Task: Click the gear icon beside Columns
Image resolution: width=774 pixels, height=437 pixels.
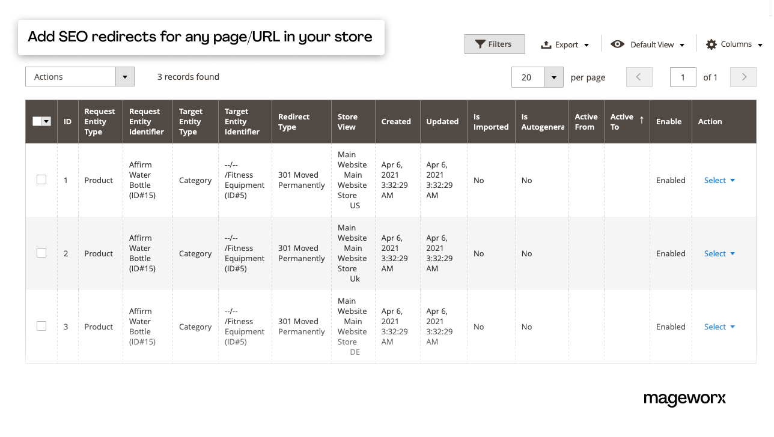Action: pyautogui.click(x=712, y=44)
